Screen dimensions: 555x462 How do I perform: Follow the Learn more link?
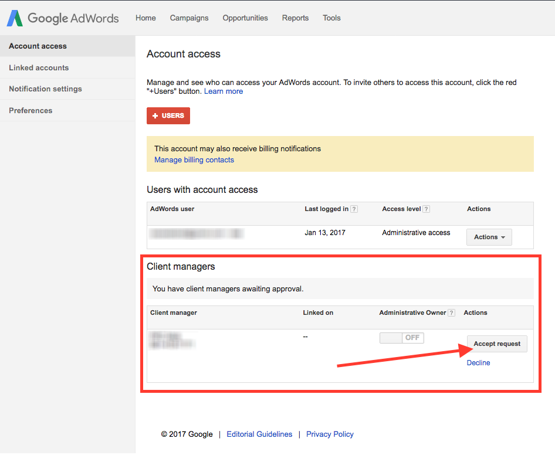[224, 91]
